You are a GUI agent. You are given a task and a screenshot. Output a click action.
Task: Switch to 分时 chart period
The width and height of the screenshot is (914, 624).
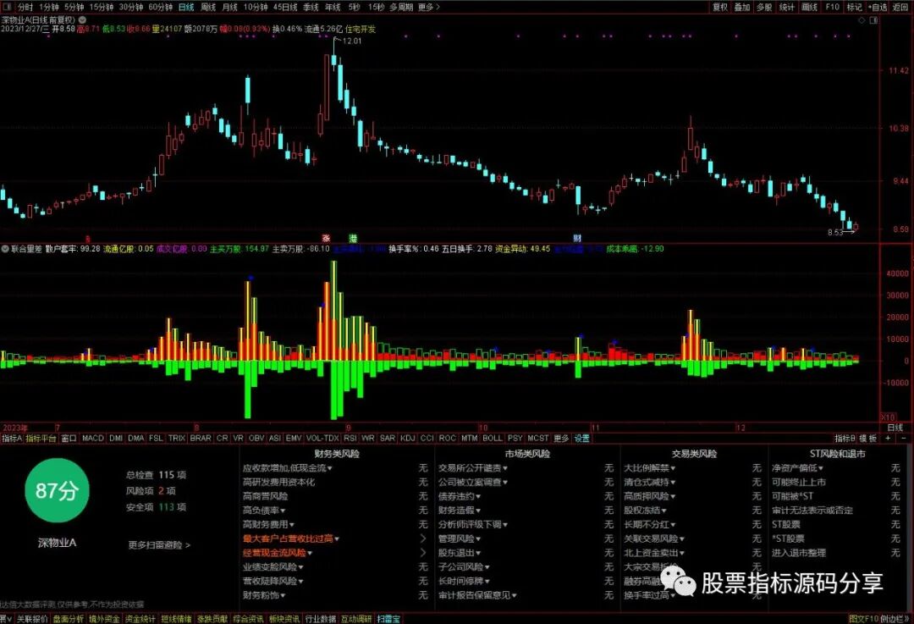point(25,7)
